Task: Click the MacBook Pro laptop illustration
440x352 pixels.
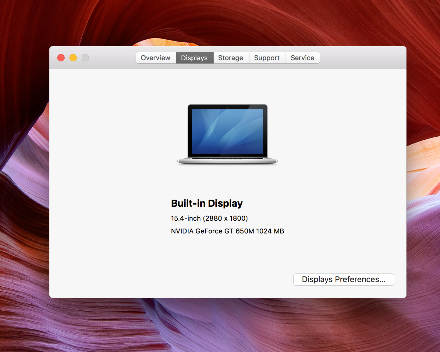Action: [227, 134]
